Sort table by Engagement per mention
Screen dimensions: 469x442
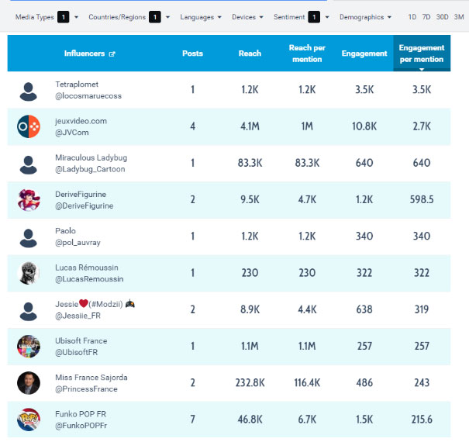tap(421, 54)
